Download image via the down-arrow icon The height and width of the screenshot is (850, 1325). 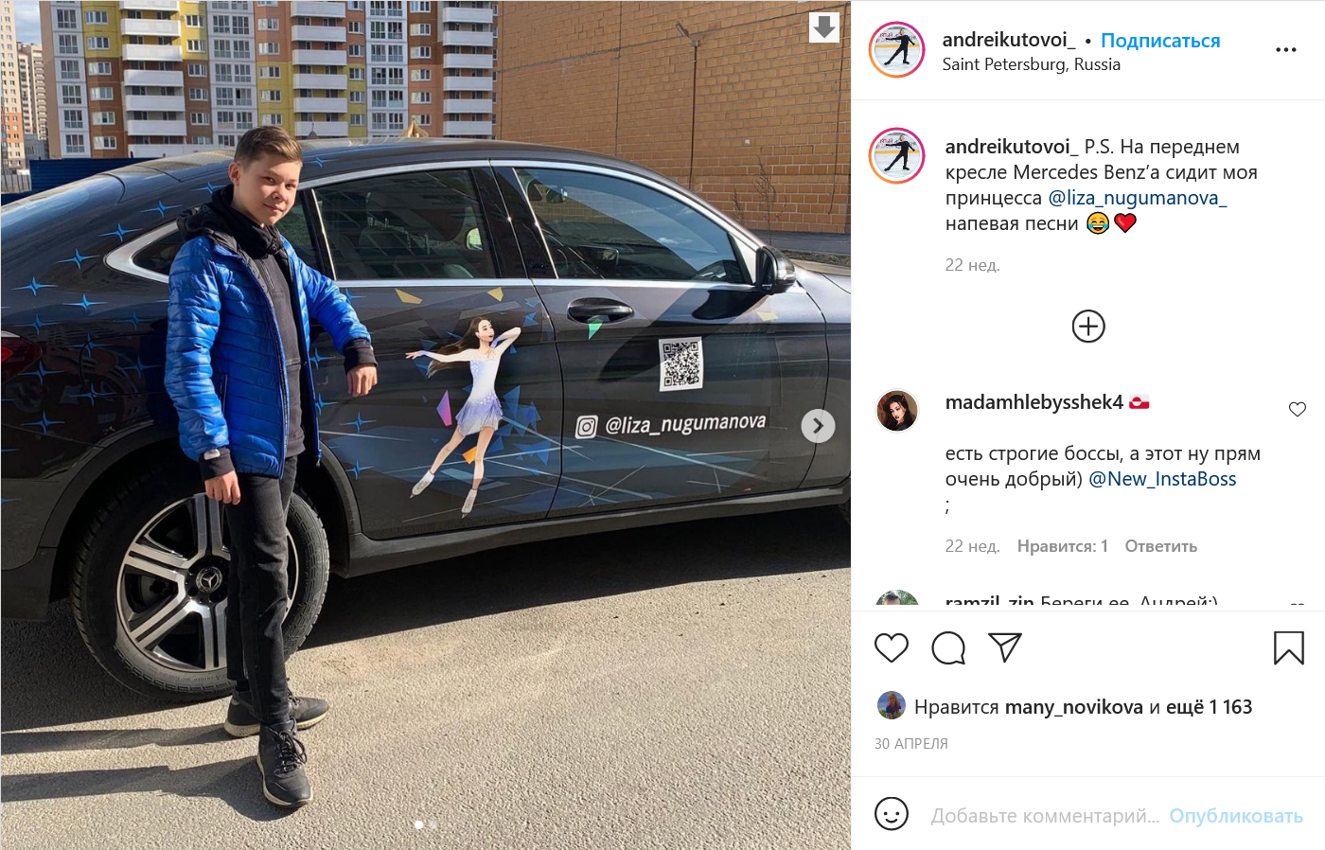click(824, 27)
